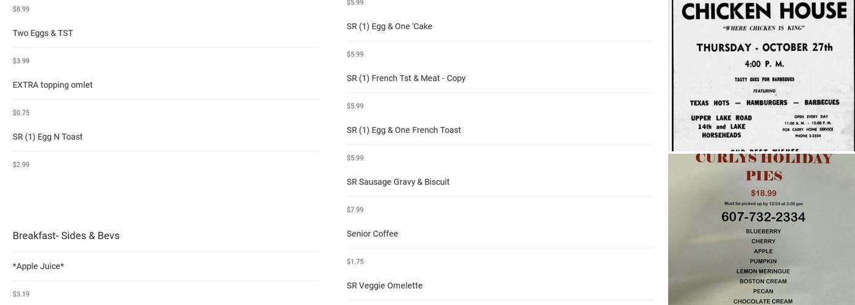Click the Two Eggs & TST menu item
This screenshot has width=855, height=305.
point(43,33)
